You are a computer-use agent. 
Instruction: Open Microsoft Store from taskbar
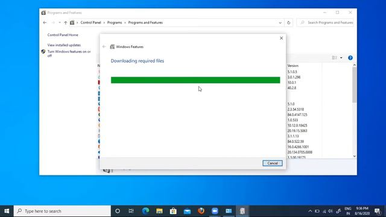pos(173,211)
